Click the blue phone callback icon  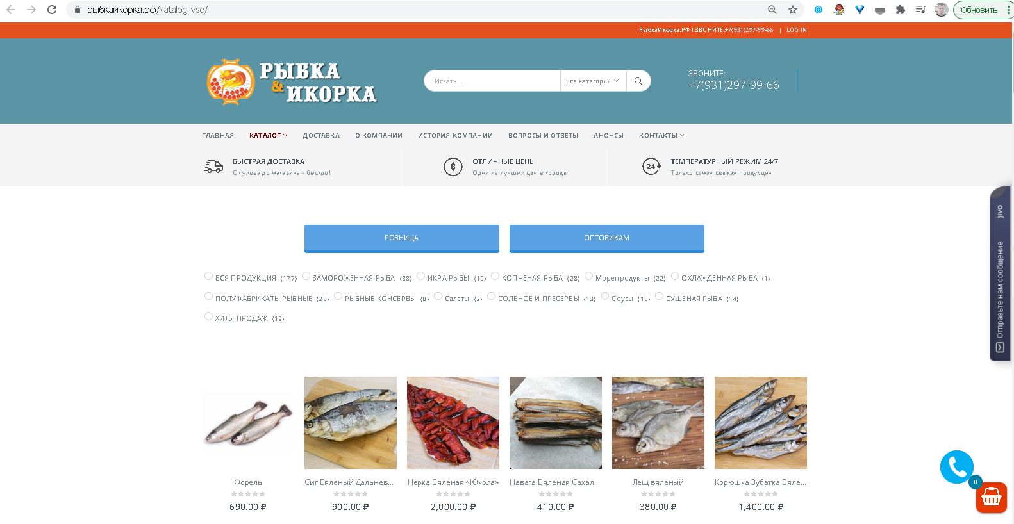956,467
